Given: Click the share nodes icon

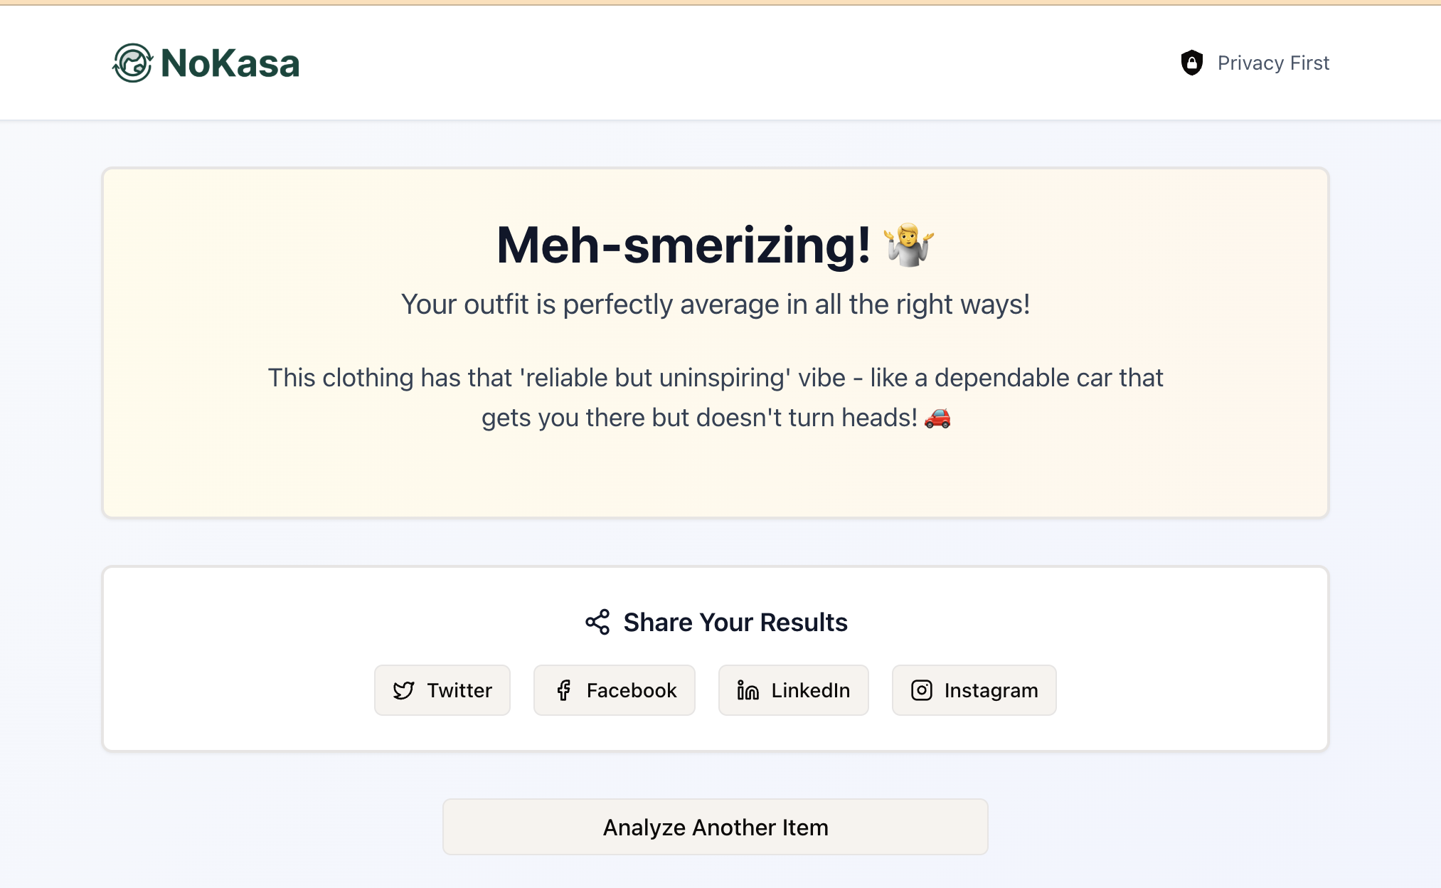Looking at the screenshot, I should (597, 622).
